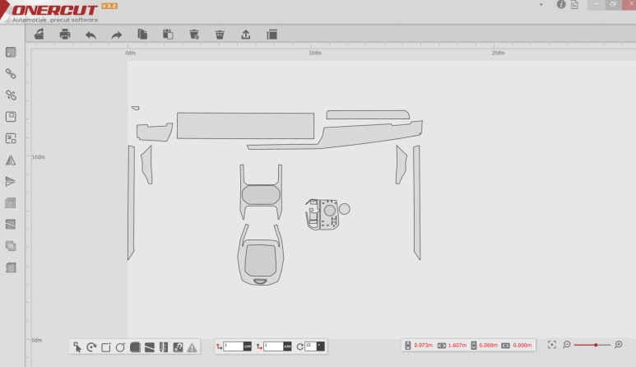Image resolution: width=636 pixels, height=367 pixels.
Task: Select the mirror flip triangle tool
Action: [x=11, y=160]
